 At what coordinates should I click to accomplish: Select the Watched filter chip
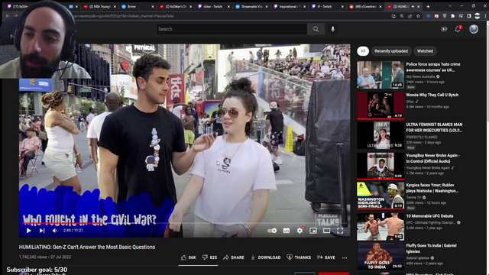pyautogui.click(x=425, y=51)
